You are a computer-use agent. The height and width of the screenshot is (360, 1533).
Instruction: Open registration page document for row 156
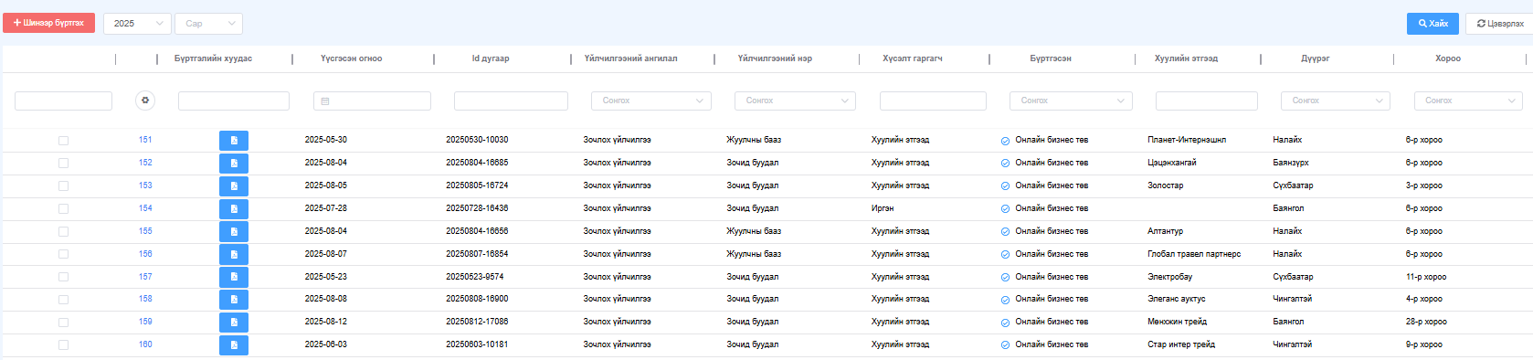tap(234, 255)
